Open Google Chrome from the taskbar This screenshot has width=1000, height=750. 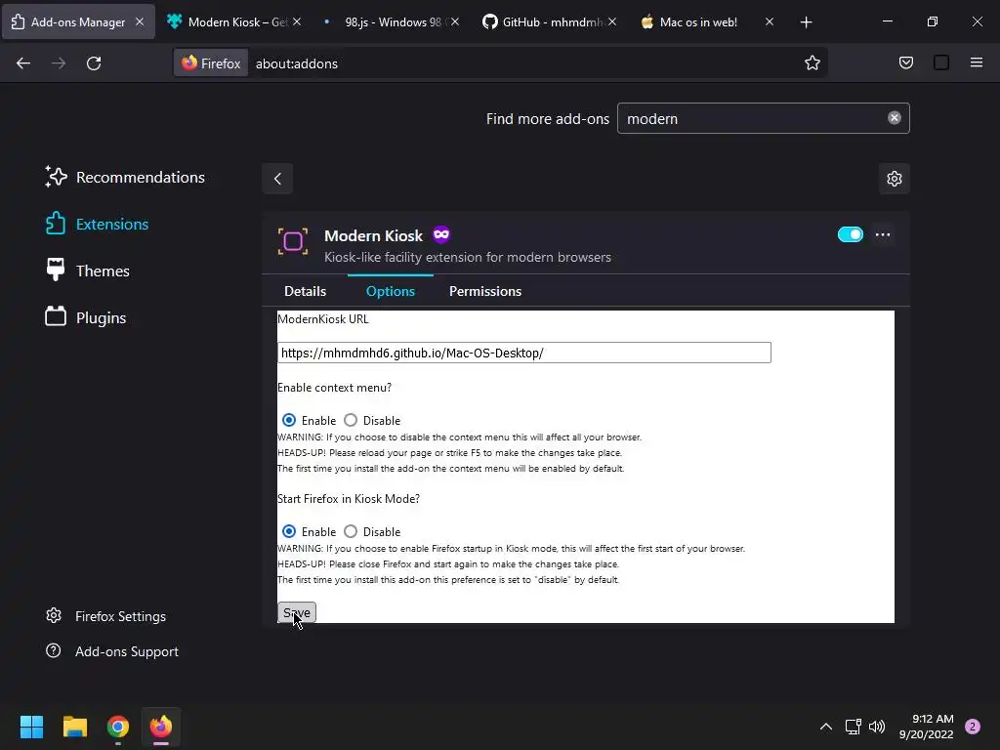tap(118, 727)
